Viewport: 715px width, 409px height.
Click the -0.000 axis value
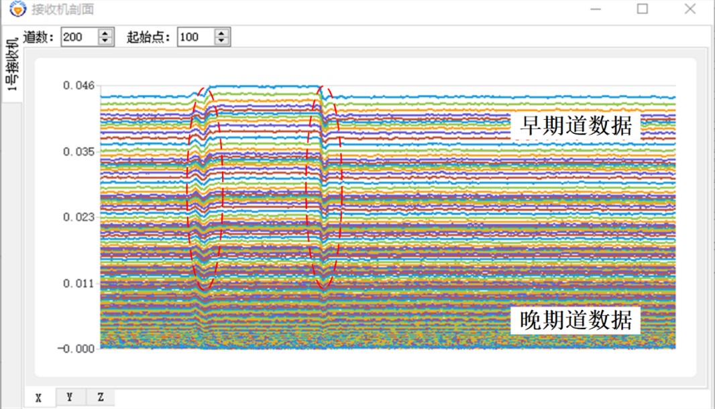point(76,349)
